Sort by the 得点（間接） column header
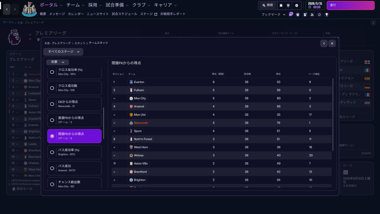 tap(218, 74)
